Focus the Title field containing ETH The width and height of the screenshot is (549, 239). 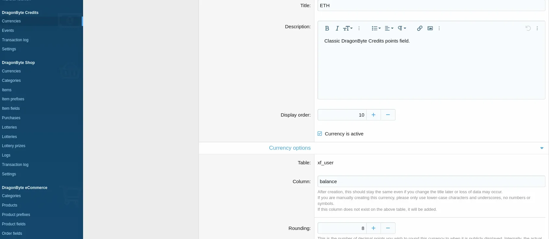click(x=431, y=6)
